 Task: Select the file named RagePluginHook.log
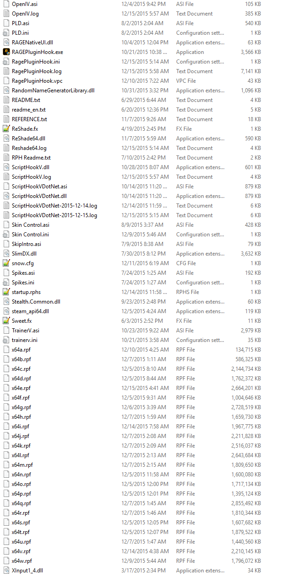[37, 71]
